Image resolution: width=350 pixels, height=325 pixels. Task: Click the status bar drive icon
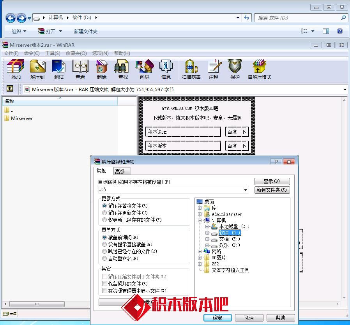coord(6,313)
